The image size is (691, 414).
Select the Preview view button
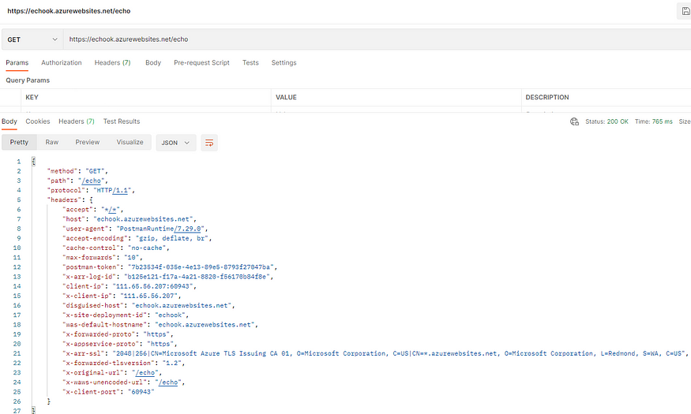(x=87, y=142)
